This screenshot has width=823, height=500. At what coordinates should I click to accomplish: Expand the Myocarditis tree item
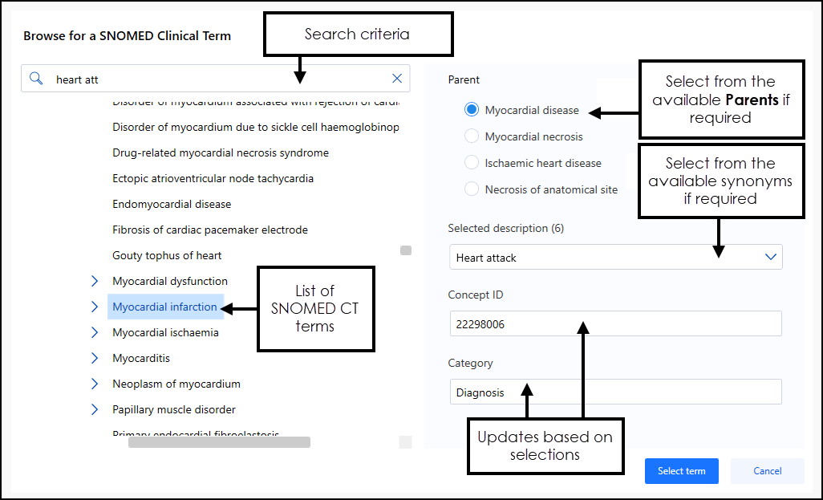pyautogui.click(x=95, y=358)
